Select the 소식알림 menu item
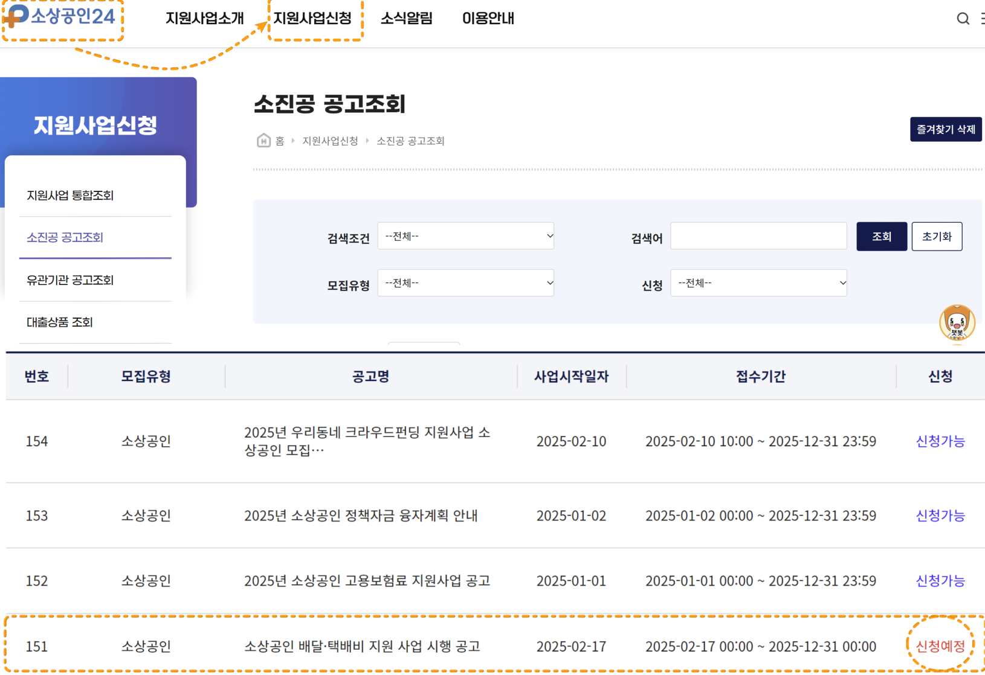The height and width of the screenshot is (675, 985). [x=405, y=18]
